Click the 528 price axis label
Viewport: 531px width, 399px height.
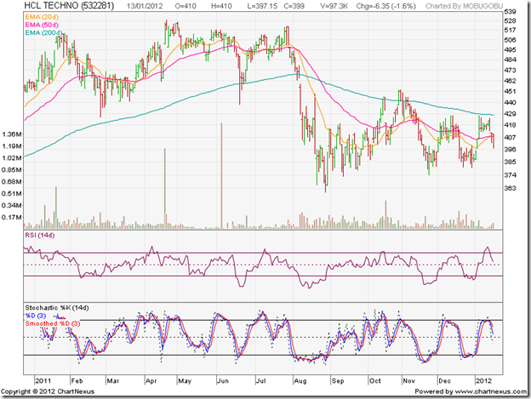[510, 21]
